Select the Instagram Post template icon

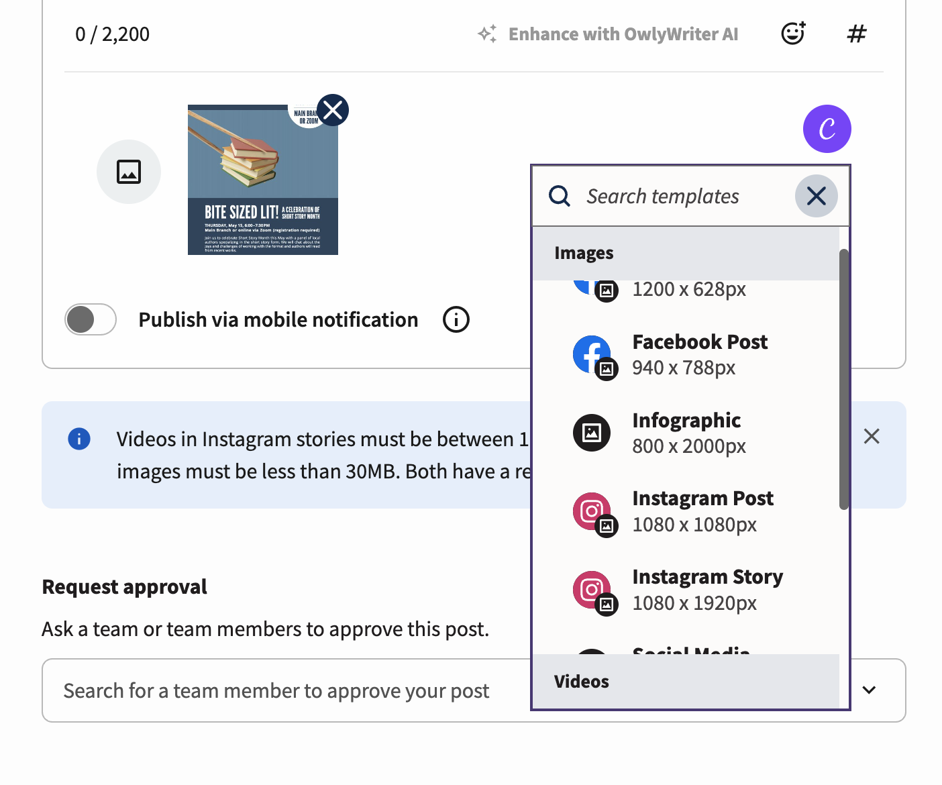coord(592,511)
